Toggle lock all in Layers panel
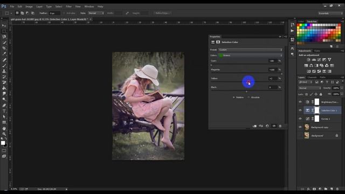Viewport: 345px width, 194px height. click(x=321, y=94)
